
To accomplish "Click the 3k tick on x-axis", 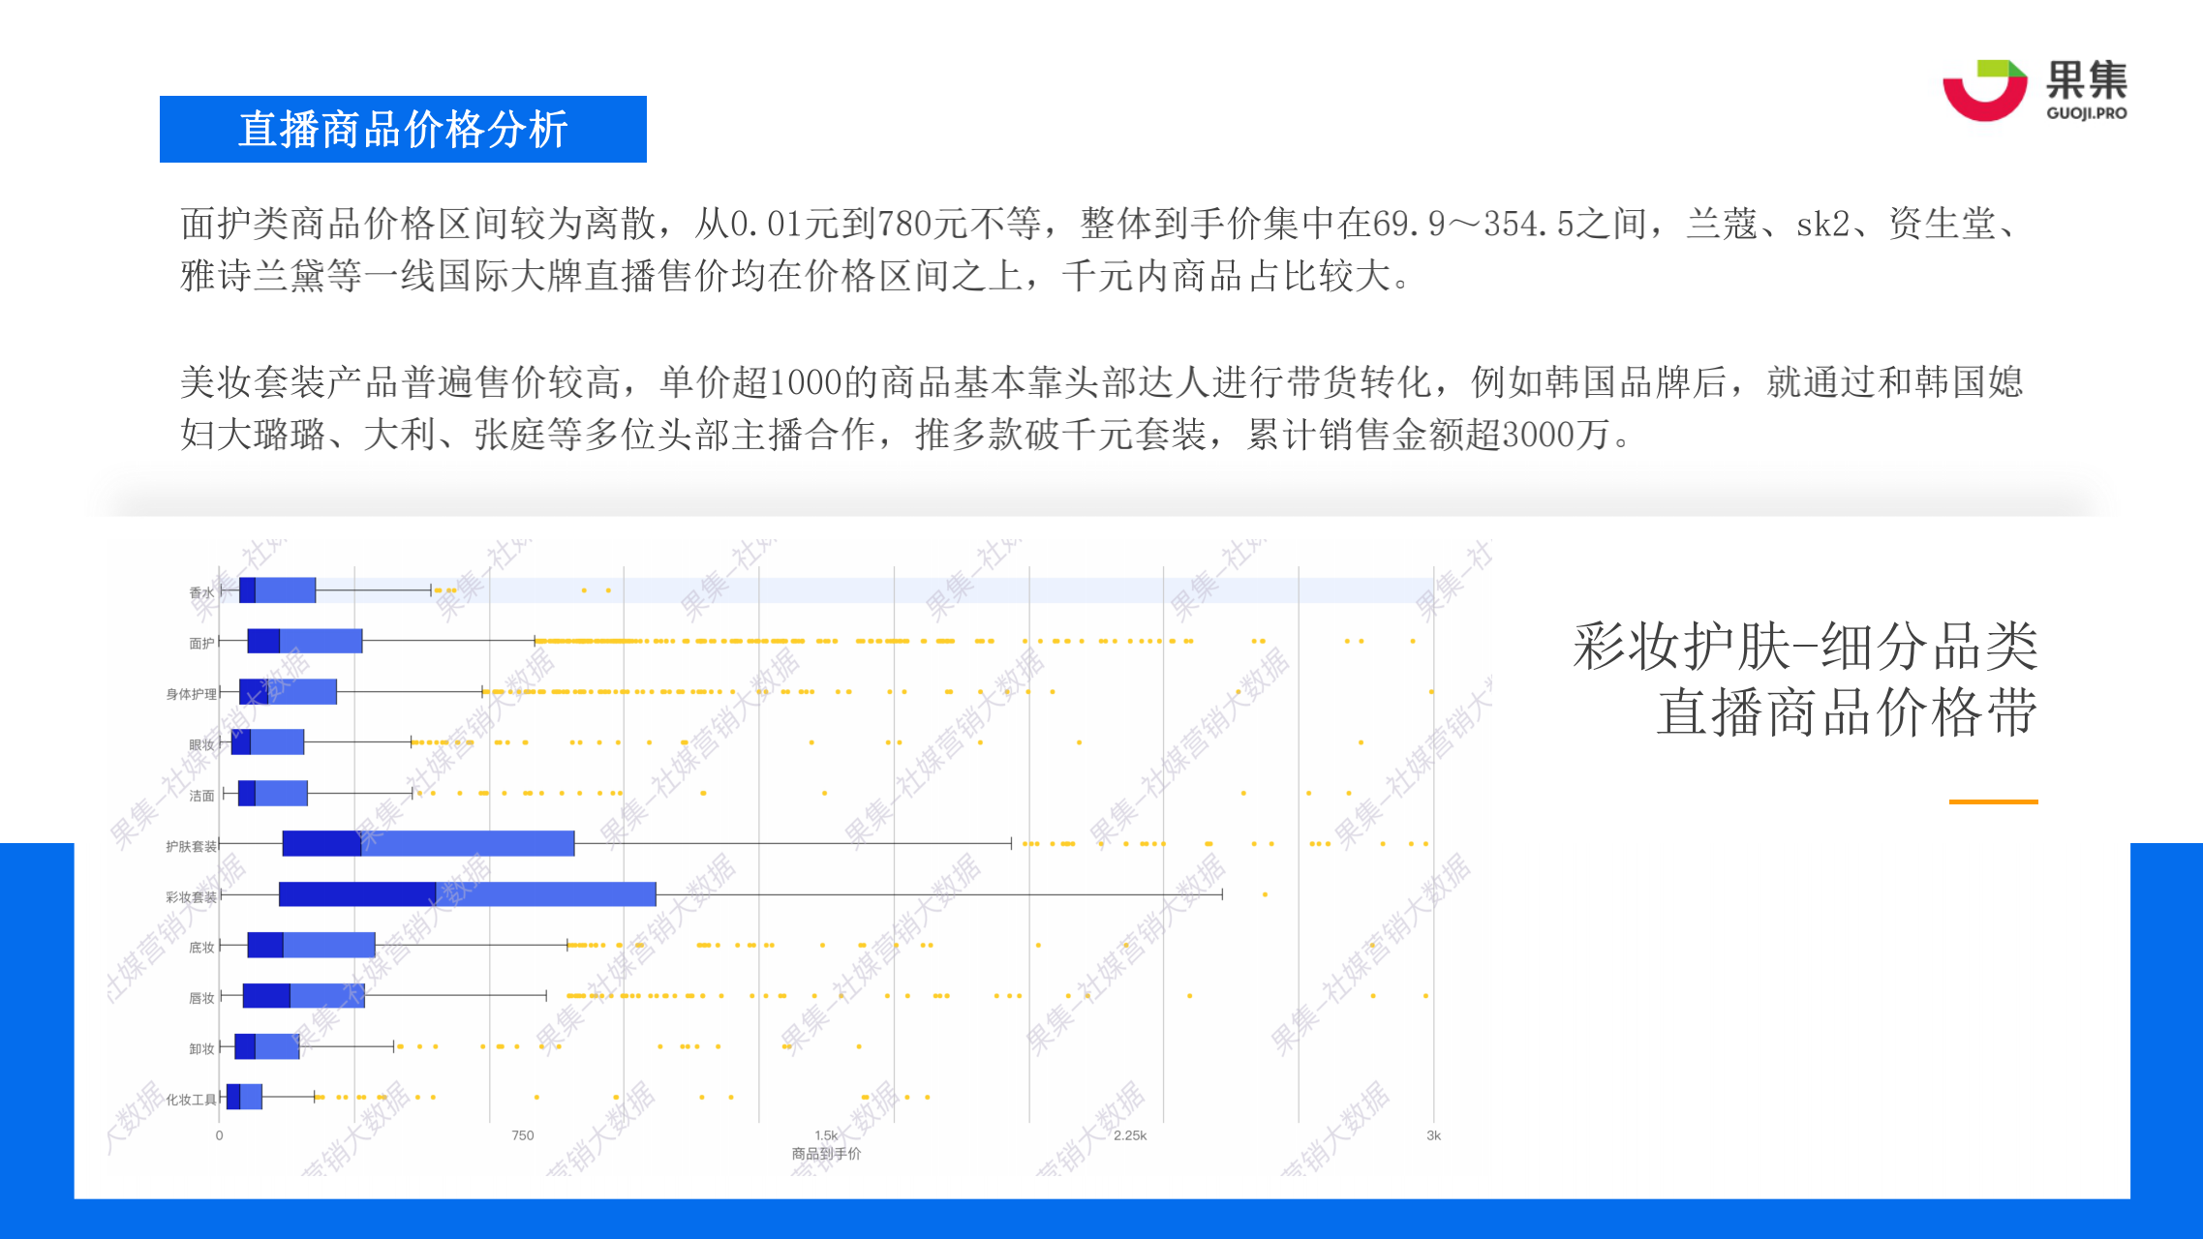I will pyautogui.click(x=1433, y=1135).
